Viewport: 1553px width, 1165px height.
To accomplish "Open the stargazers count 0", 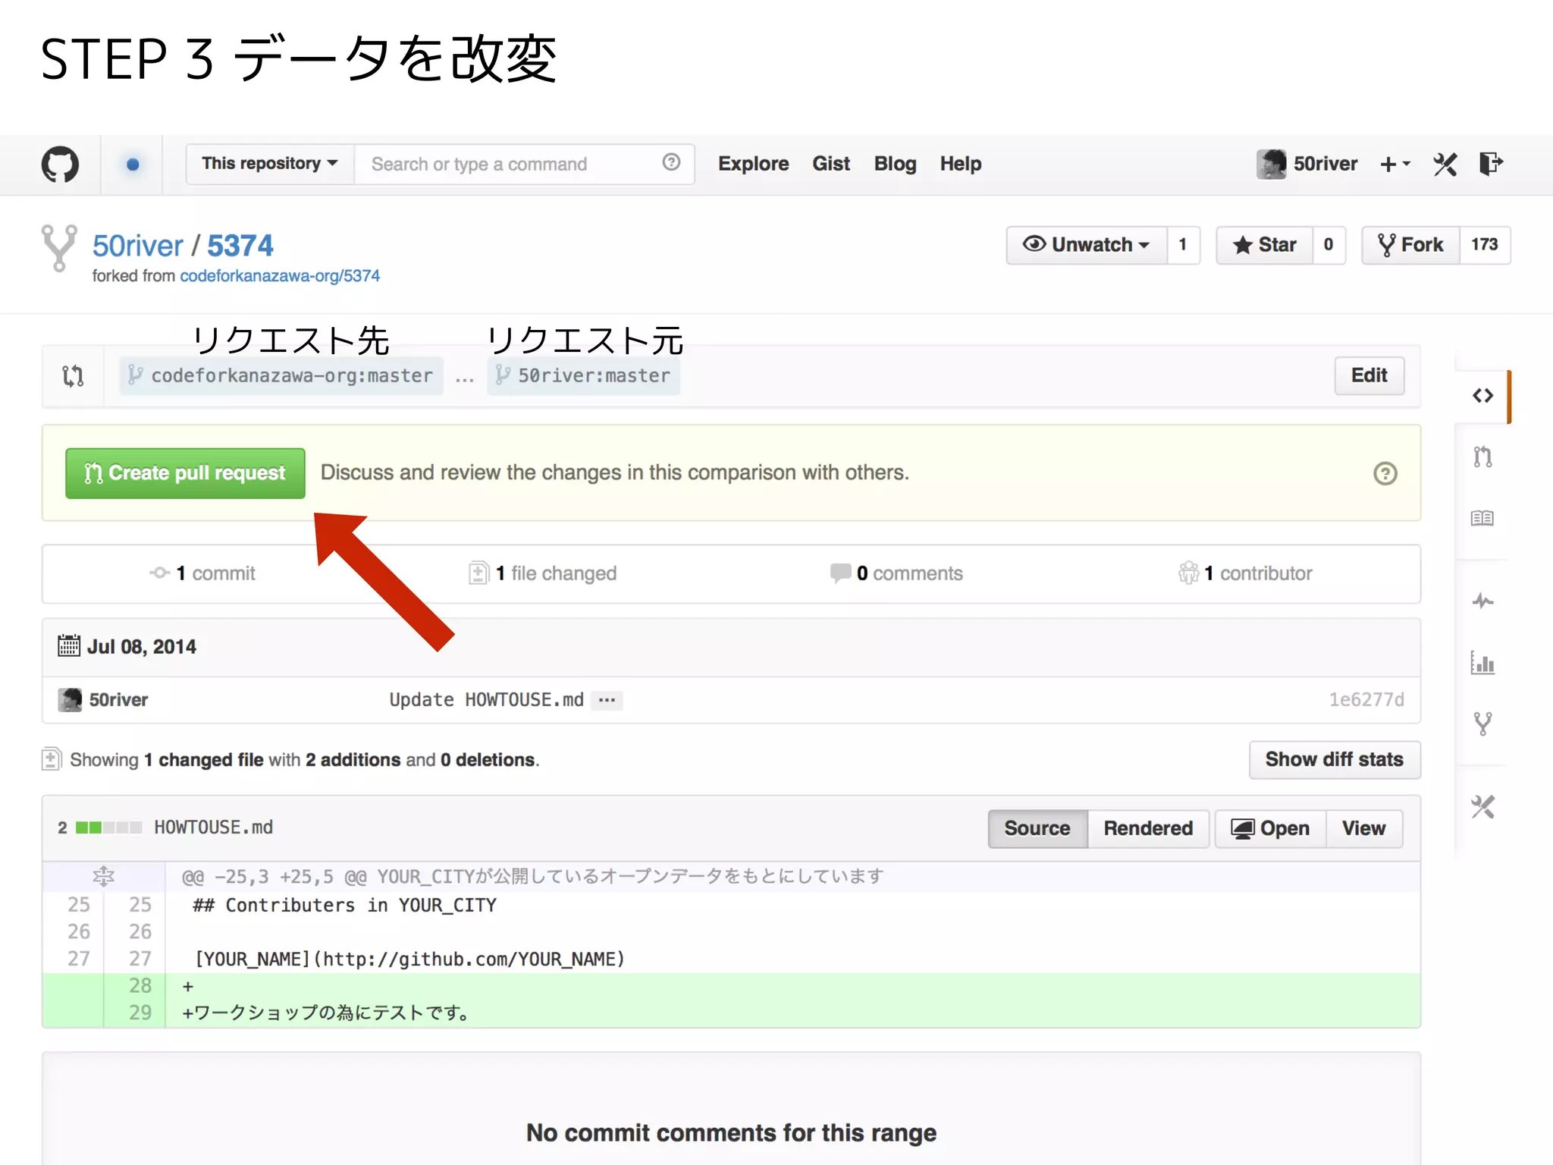I will click(1329, 245).
